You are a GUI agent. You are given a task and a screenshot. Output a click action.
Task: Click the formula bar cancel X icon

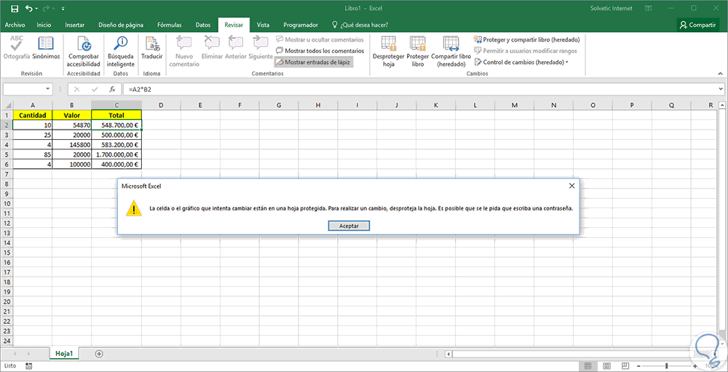point(77,89)
